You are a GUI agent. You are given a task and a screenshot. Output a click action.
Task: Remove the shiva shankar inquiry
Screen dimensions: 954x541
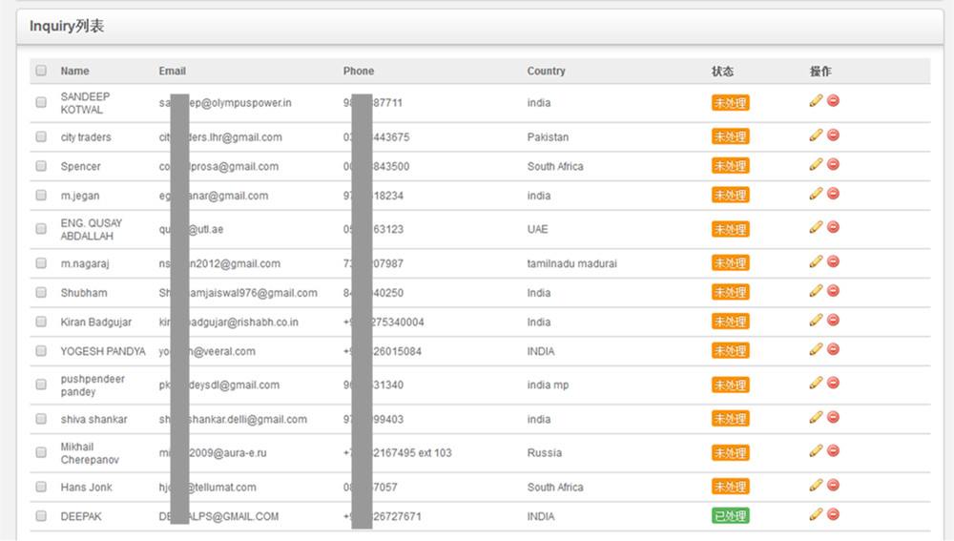833,417
